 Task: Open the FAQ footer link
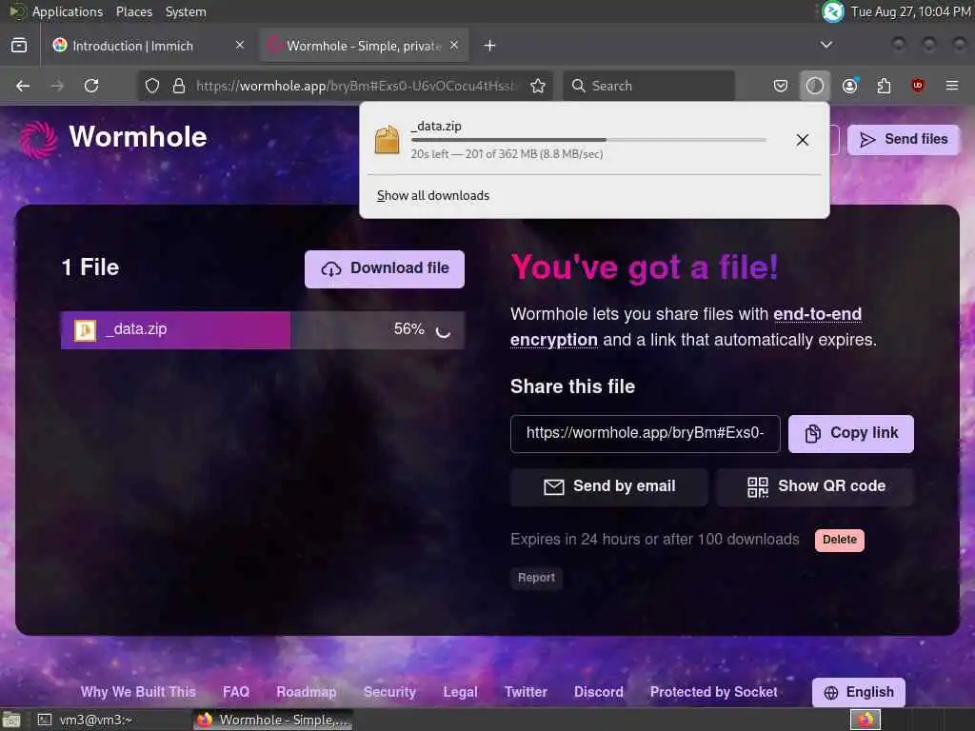click(x=236, y=692)
